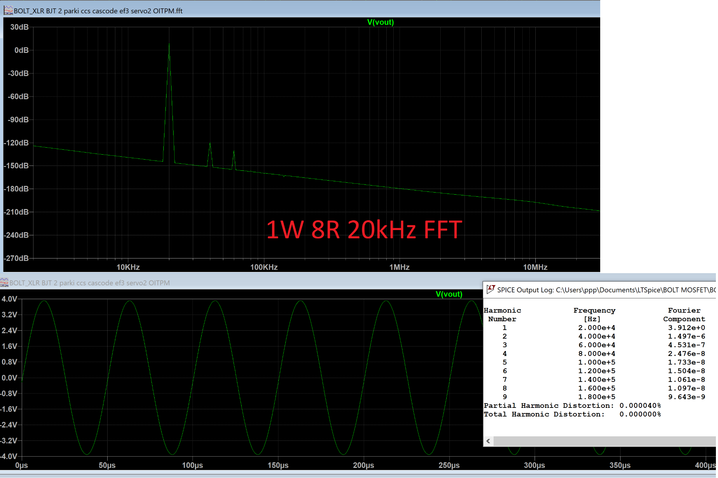The height and width of the screenshot is (478, 718).
Task: Click the 0dB vertical axis label
Action: (x=21, y=50)
